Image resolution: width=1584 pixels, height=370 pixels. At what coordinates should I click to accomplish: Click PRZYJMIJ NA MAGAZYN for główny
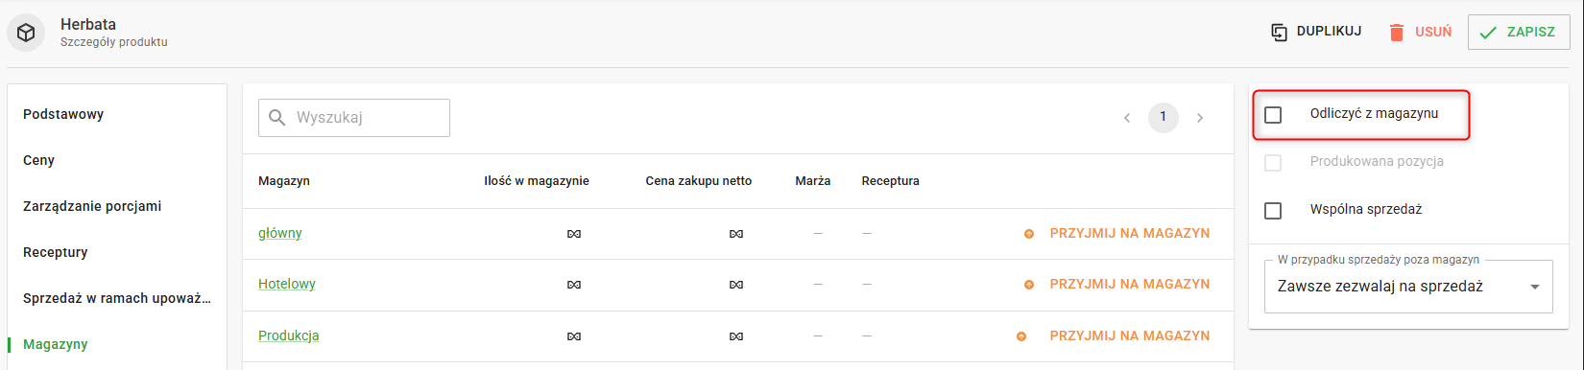(1130, 233)
